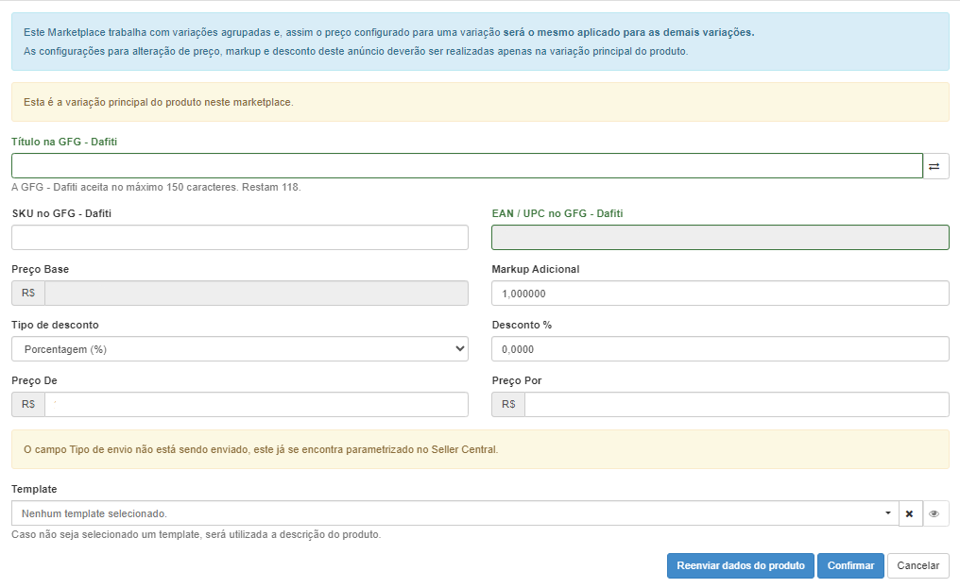Viewport: 960px width, 588px height.
Task: Click the swap arrows icon beside the title field
Action: pyautogui.click(x=934, y=166)
